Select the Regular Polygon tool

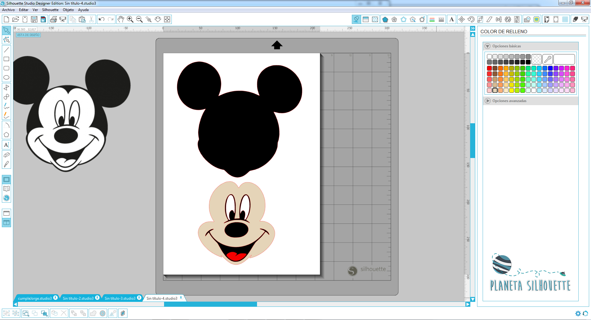(x=6, y=135)
